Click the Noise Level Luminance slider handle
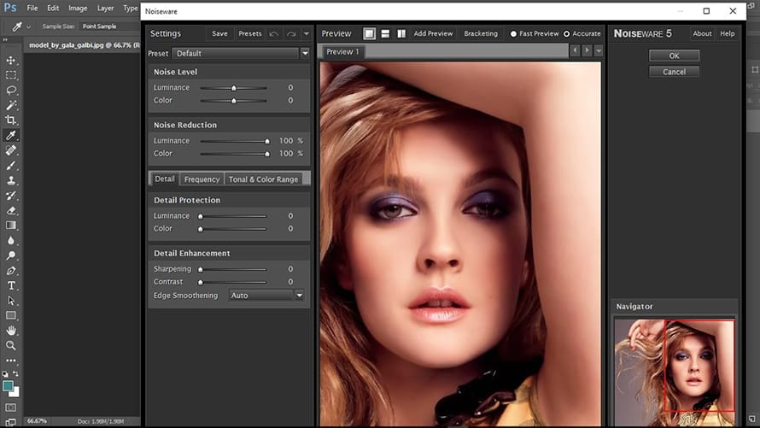Viewport: 760px width, 428px height. click(x=233, y=88)
